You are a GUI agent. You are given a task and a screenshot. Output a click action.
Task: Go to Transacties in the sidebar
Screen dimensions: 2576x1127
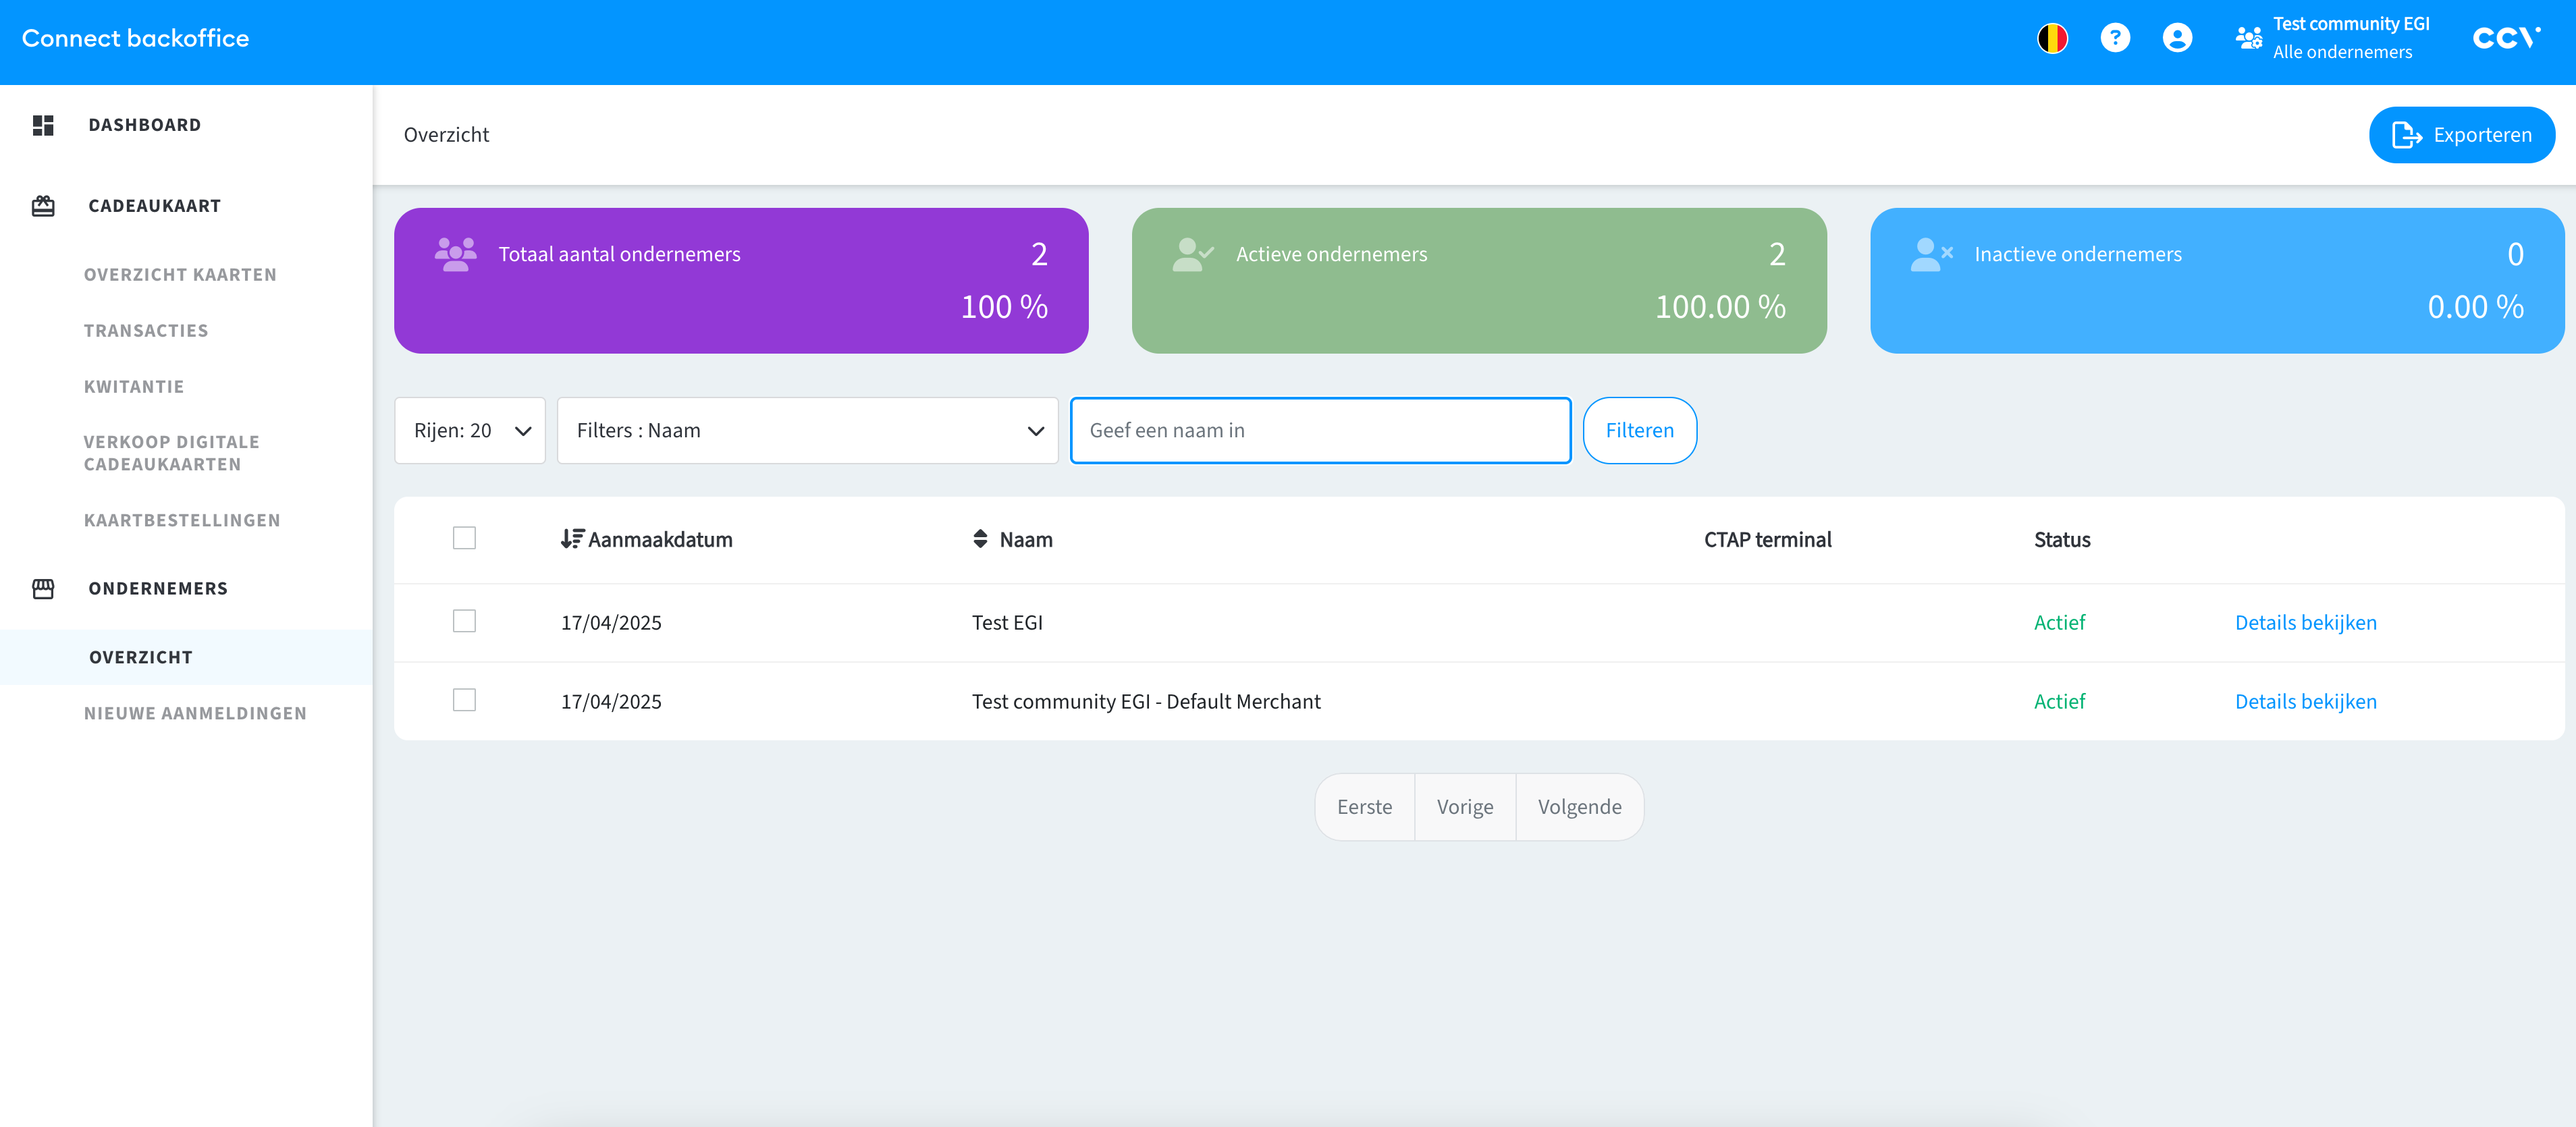146,331
